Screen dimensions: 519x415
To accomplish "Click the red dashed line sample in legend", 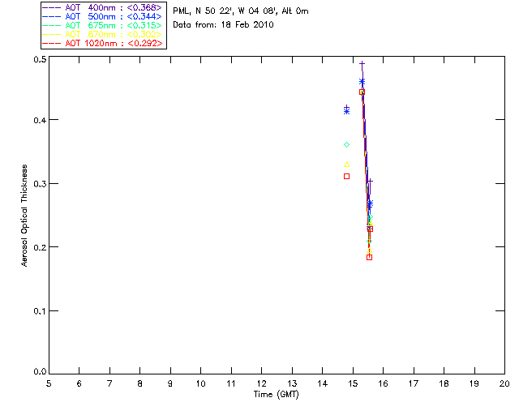I will (x=52, y=43).
